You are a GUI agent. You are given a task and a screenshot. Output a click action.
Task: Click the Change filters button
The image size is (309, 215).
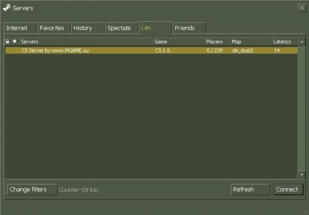(x=32, y=190)
